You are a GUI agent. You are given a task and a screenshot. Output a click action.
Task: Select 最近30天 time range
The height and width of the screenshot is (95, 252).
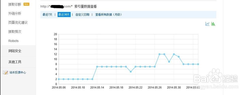pos(64,15)
